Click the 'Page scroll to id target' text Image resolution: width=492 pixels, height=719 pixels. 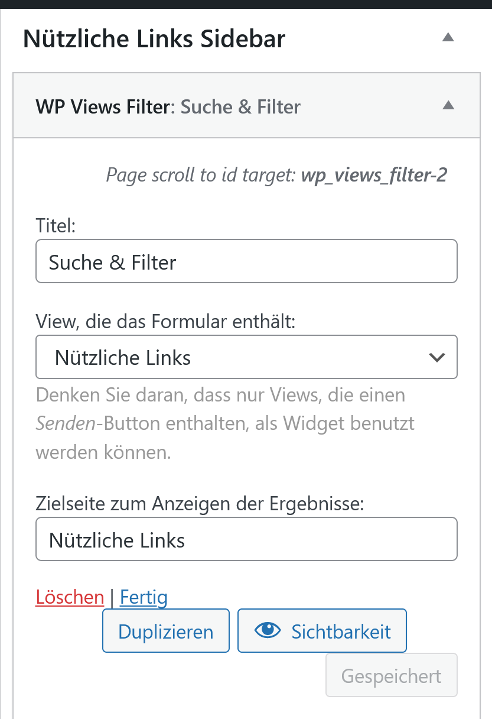click(x=200, y=176)
